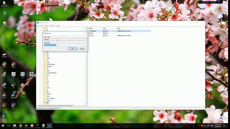The height and width of the screenshot is (129, 230).
Task: Close the Edit String dialog with X
Action: [x=86, y=33]
